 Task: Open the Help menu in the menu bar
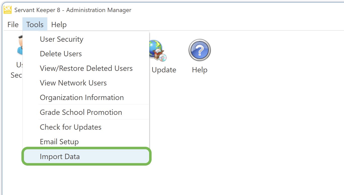59,24
